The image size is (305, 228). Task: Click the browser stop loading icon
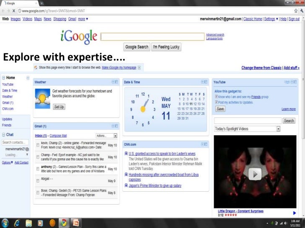tap(13, 11)
